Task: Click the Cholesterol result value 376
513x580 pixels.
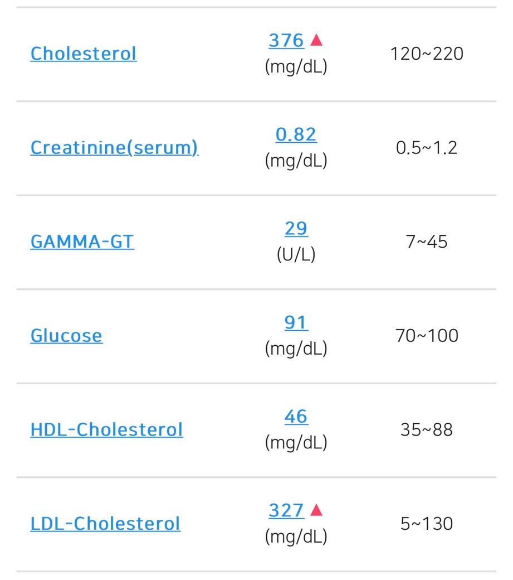Action: (286, 41)
